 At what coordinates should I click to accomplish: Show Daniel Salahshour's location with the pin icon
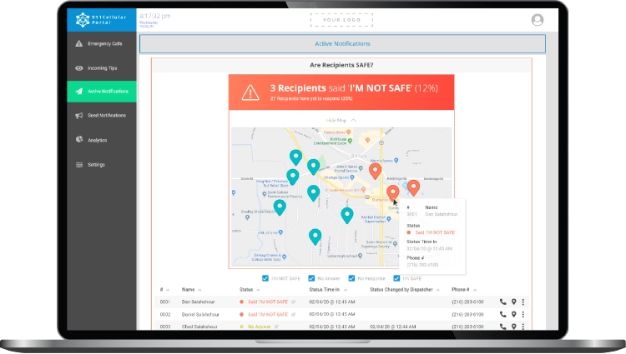(514, 314)
